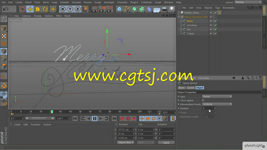Open the X-Particles menu
The width and height of the screenshot is (267, 150).
(x=147, y=2)
